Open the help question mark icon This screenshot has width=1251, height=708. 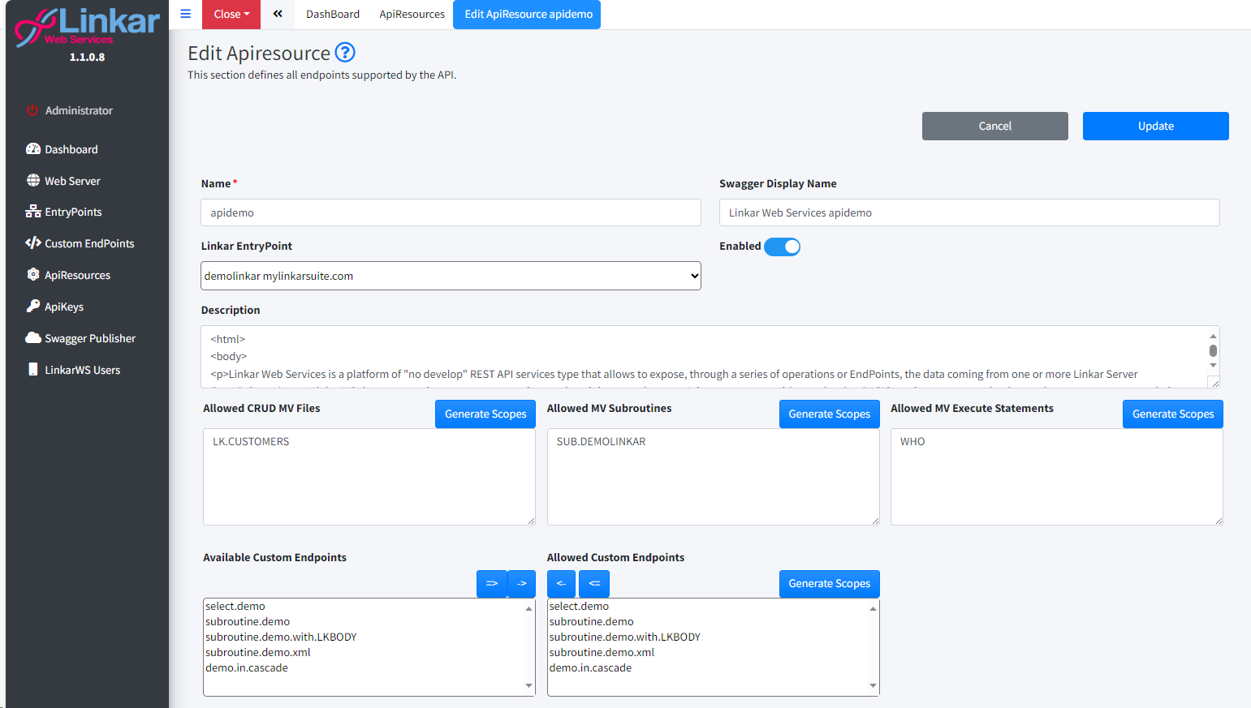345,53
